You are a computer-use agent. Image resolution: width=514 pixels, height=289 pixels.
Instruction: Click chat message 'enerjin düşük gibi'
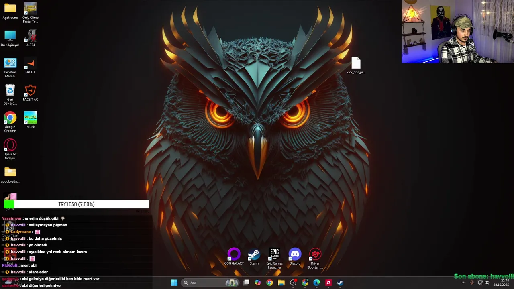(41, 218)
